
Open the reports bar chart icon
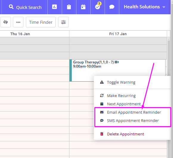pos(54,7)
